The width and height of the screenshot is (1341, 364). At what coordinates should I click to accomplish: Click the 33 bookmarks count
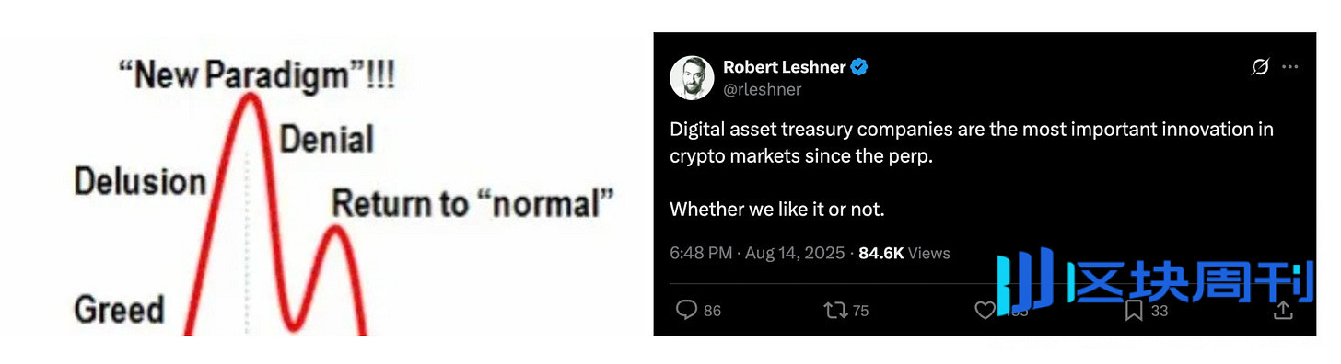pos(1159,312)
